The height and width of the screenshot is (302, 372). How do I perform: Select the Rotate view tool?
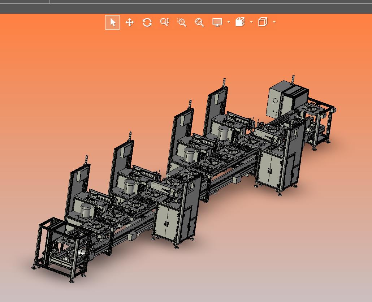[x=147, y=22]
